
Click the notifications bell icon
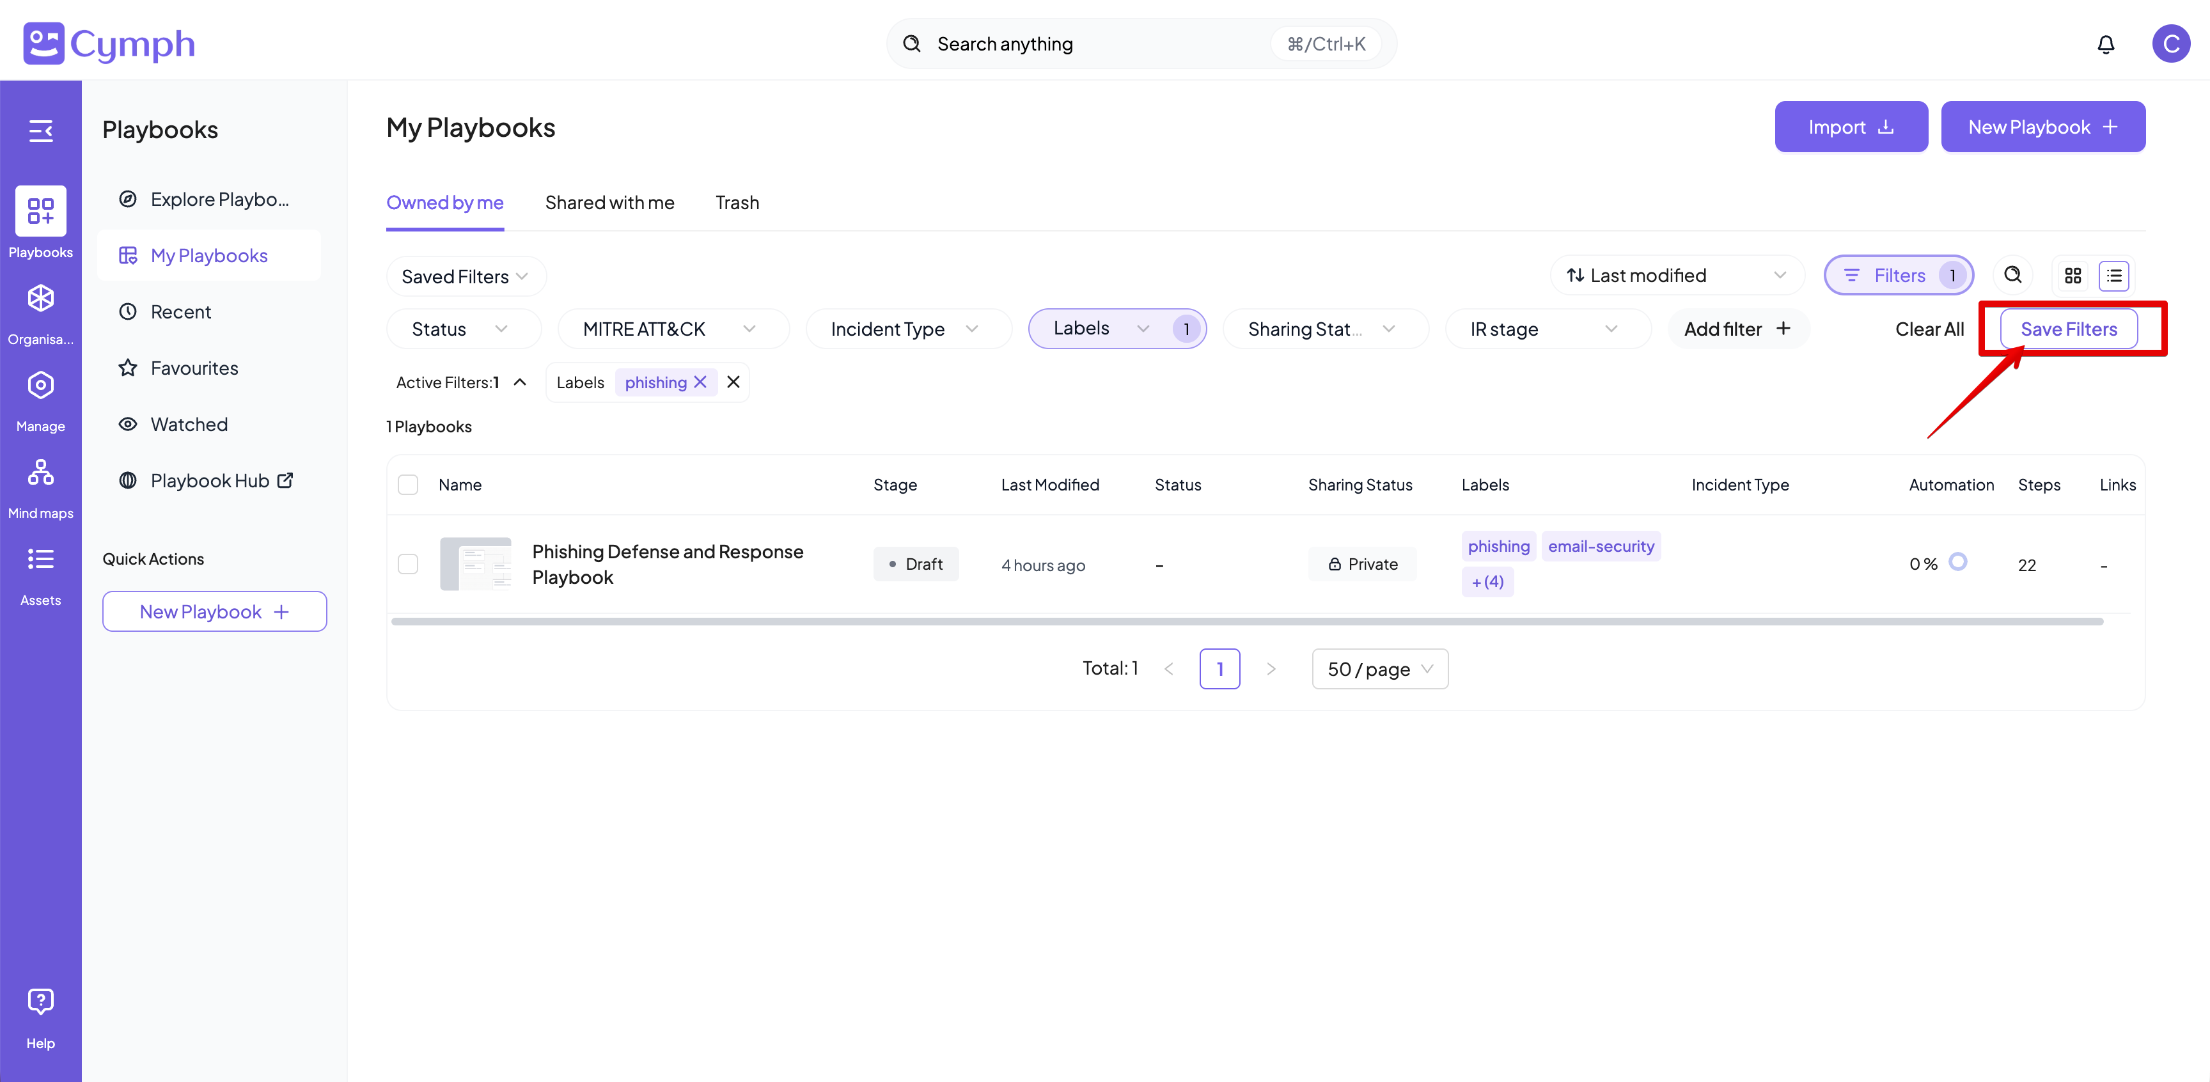[2105, 43]
